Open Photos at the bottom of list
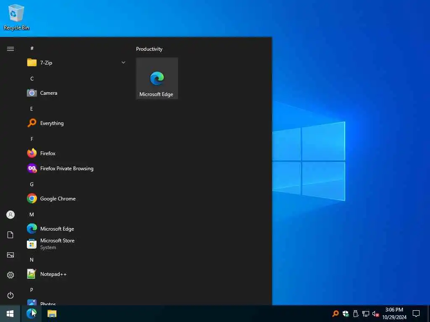The height and width of the screenshot is (322, 430). (76, 302)
